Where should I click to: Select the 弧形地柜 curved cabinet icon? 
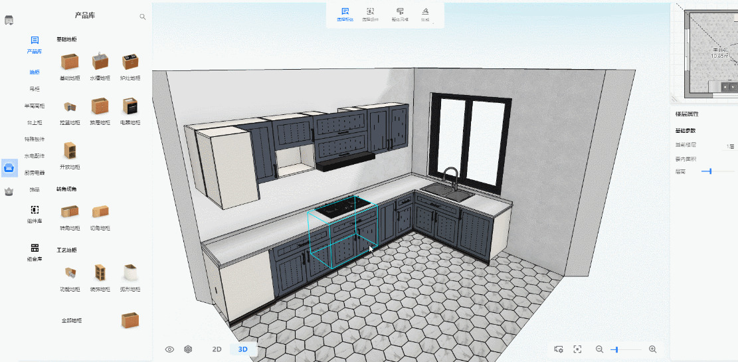tap(130, 272)
